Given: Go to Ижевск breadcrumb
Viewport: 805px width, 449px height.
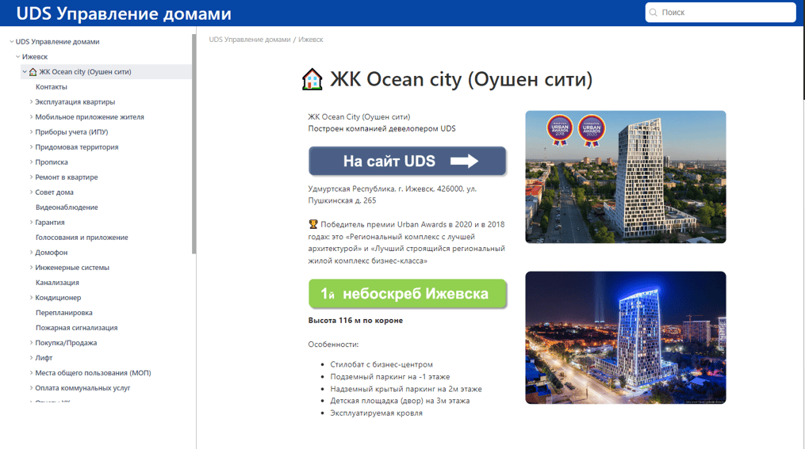Looking at the screenshot, I should coord(311,40).
